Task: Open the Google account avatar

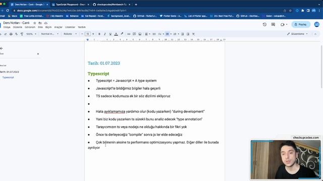Action: tap(317, 25)
